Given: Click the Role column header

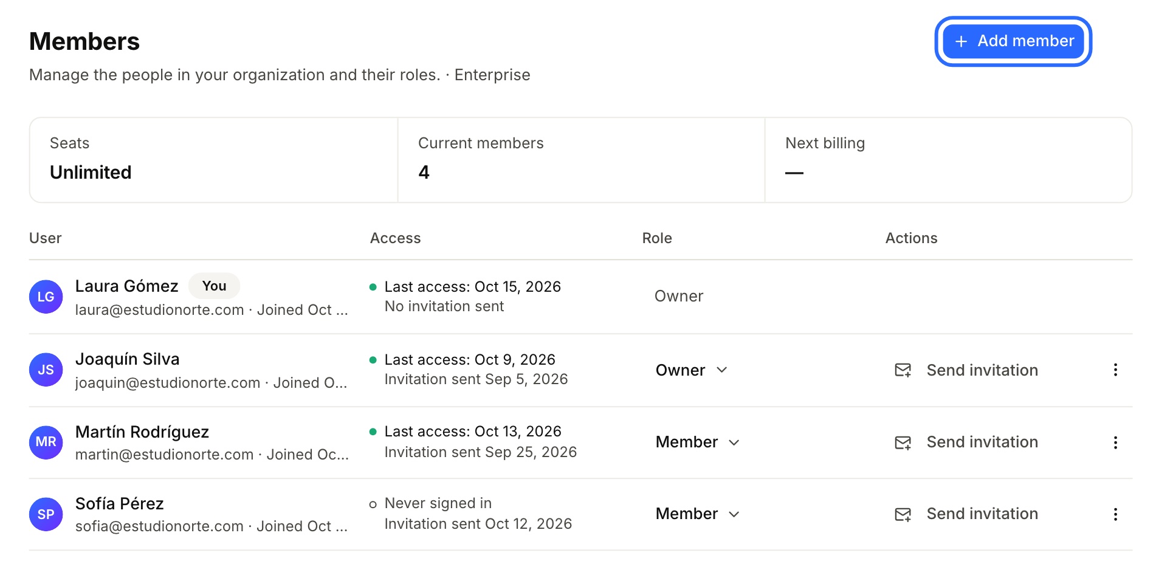Looking at the screenshot, I should tap(657, 238).
